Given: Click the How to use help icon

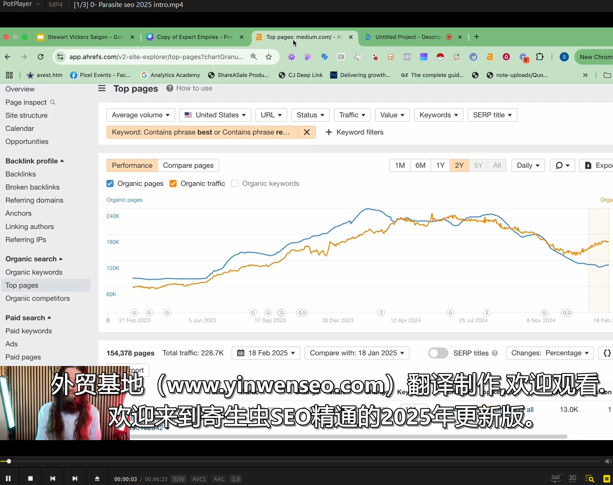Looking at the screenshot, I should coord(169,88).
